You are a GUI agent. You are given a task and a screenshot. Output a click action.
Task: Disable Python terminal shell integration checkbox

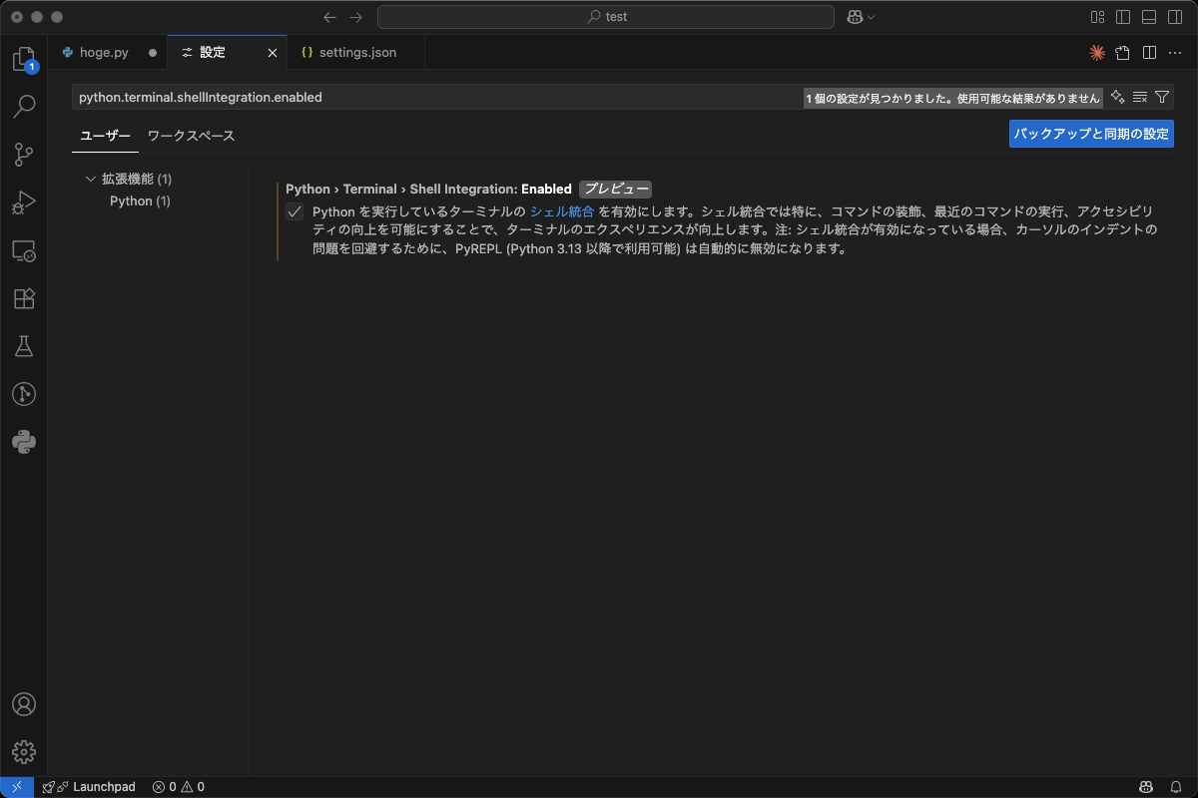pos(295,211)
